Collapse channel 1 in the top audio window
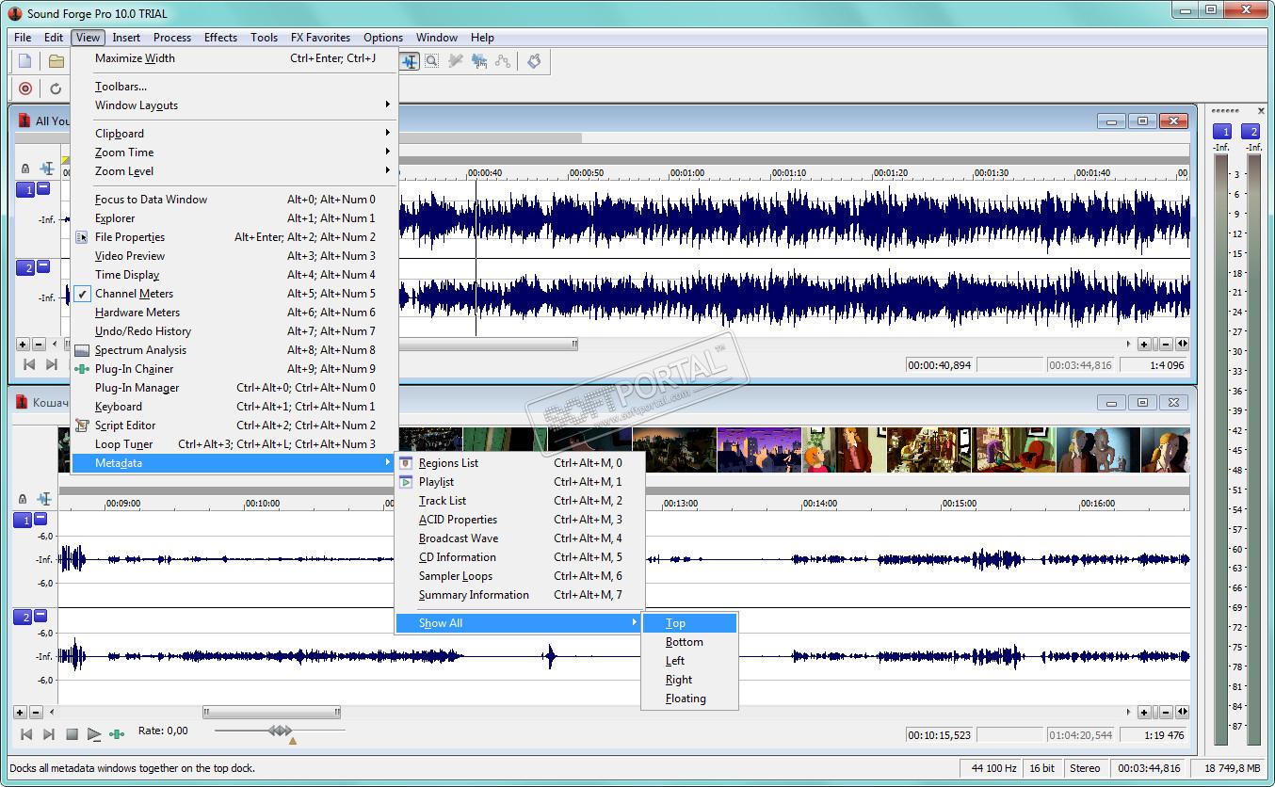This screenshot has width=1275, height=787. (43, 189)
